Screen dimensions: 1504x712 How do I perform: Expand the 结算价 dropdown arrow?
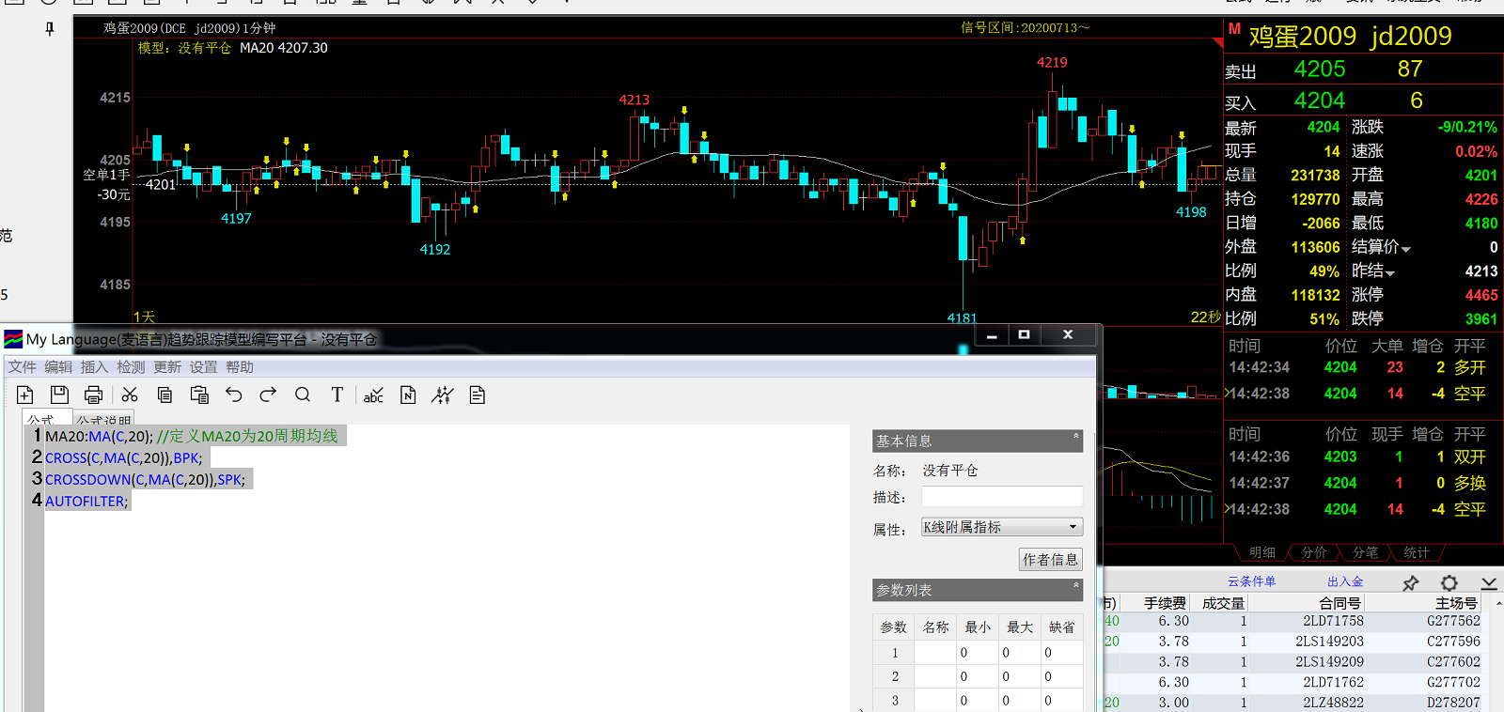pos(1406,249)
